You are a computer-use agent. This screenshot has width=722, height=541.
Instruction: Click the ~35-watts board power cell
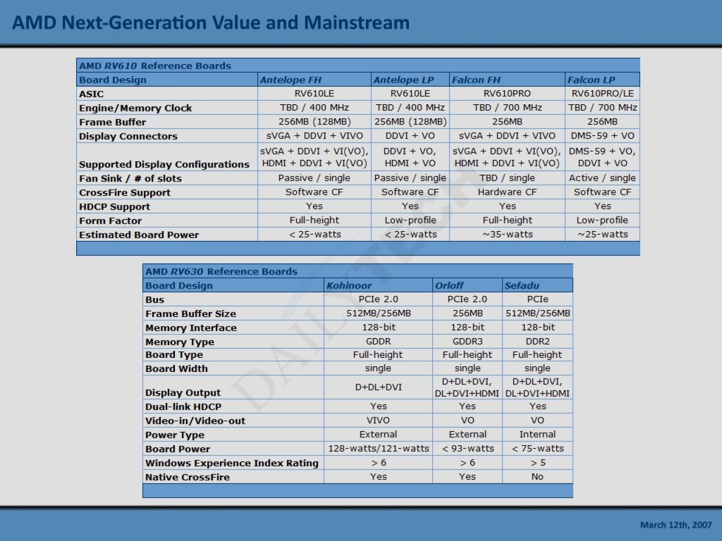tap(507, 234)
